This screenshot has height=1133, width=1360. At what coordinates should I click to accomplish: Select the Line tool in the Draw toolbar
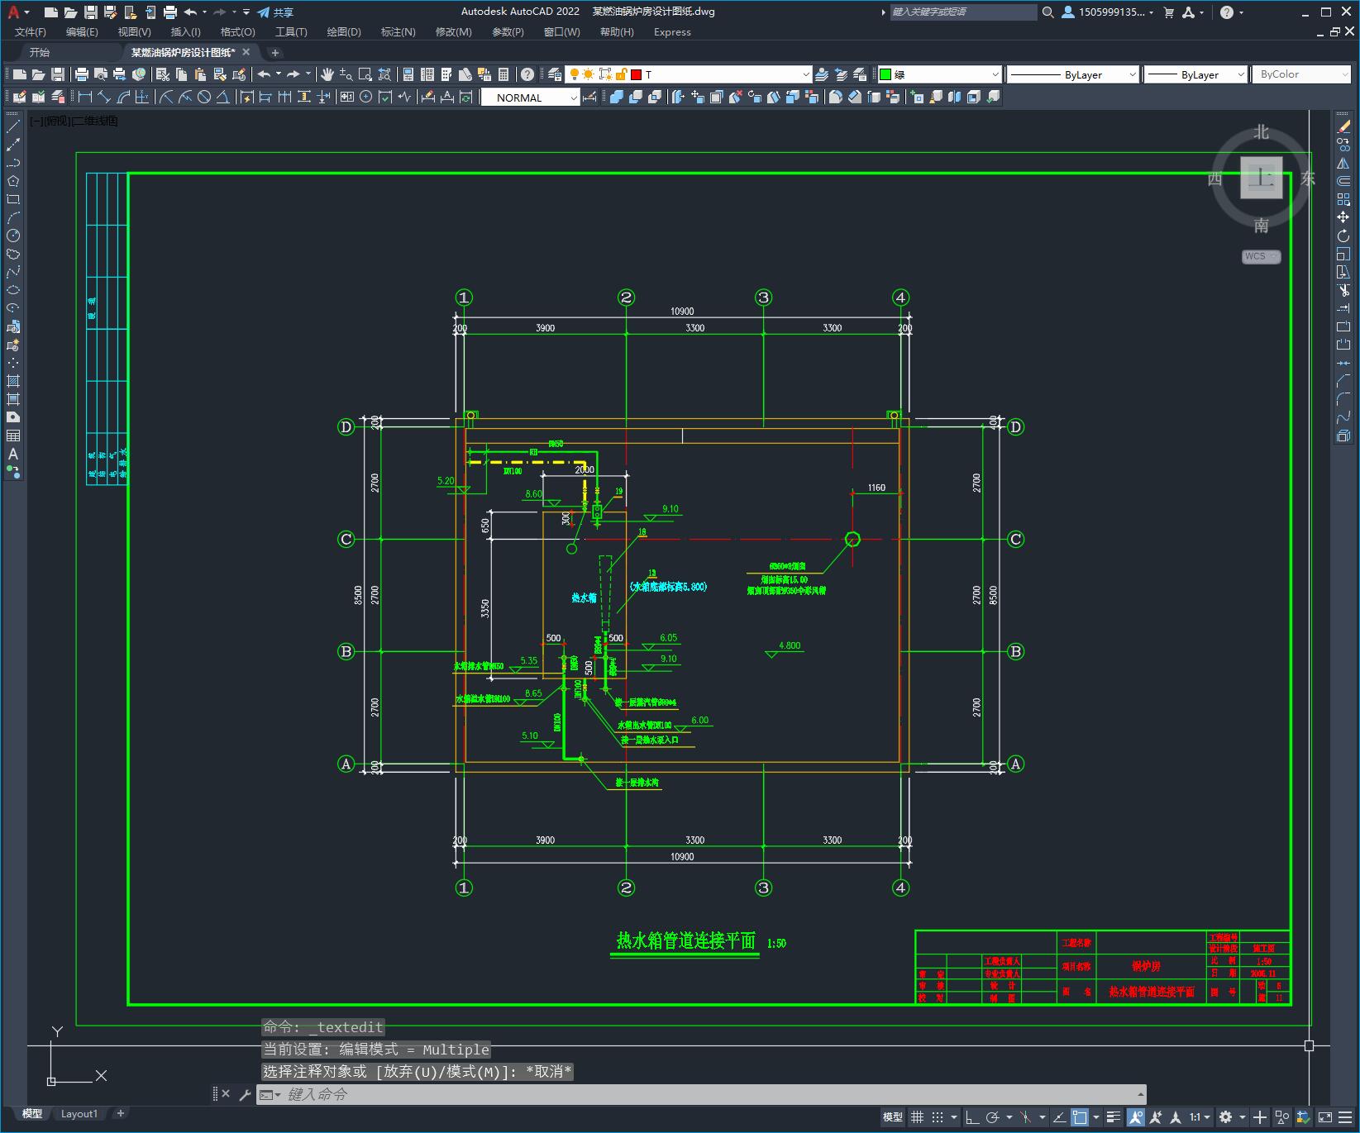coord(13,126)
